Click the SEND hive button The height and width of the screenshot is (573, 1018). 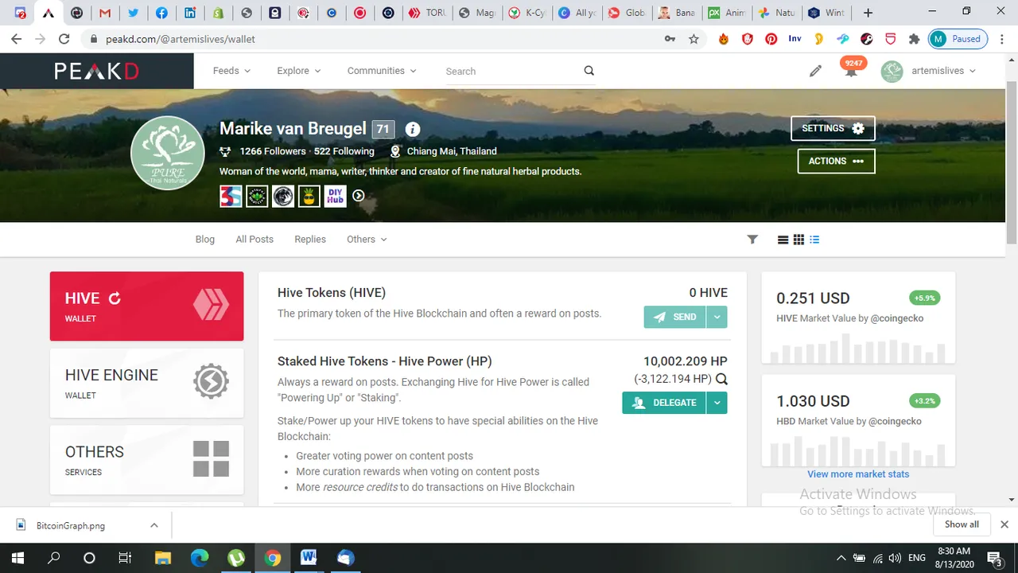coord(674,317)
